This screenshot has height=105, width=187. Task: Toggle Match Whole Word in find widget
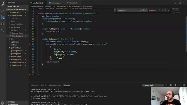[x=143, y=10]
